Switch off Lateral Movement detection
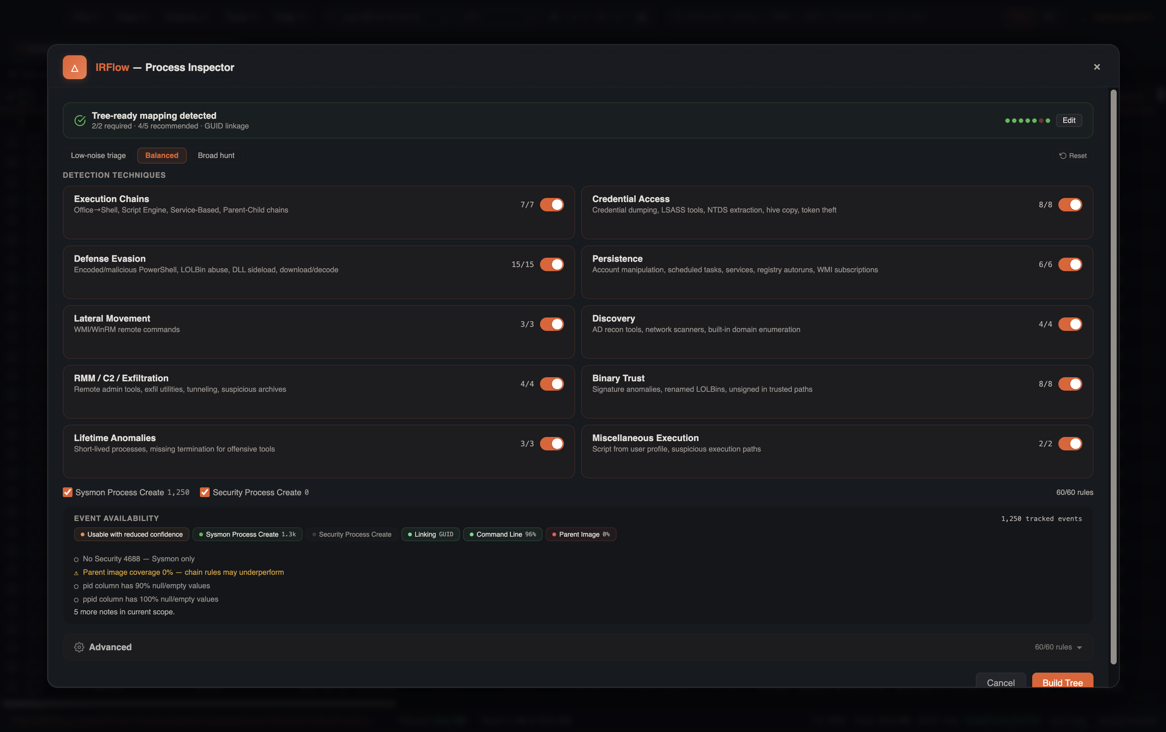 click(552, 324)
